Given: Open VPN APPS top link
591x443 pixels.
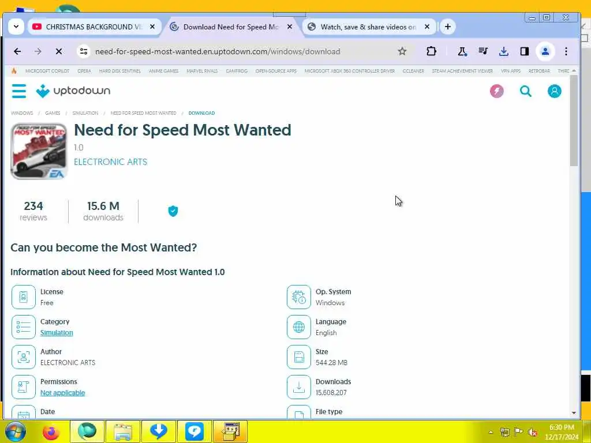Looking at the screenshot, I should click(510, 71).
